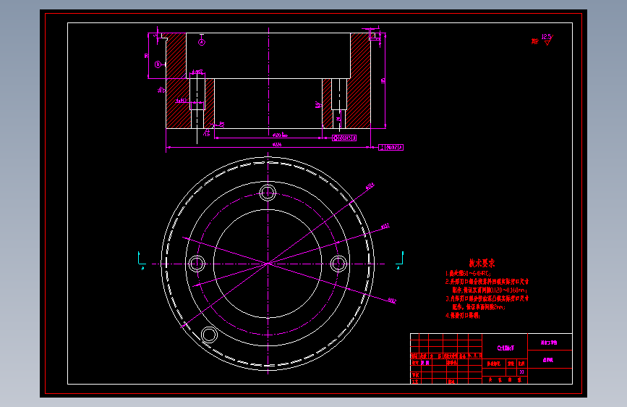The width and height of the screenshot is (627, 407).
Task: Click the right bolt hole in plan view
Action: click(338, 264)
